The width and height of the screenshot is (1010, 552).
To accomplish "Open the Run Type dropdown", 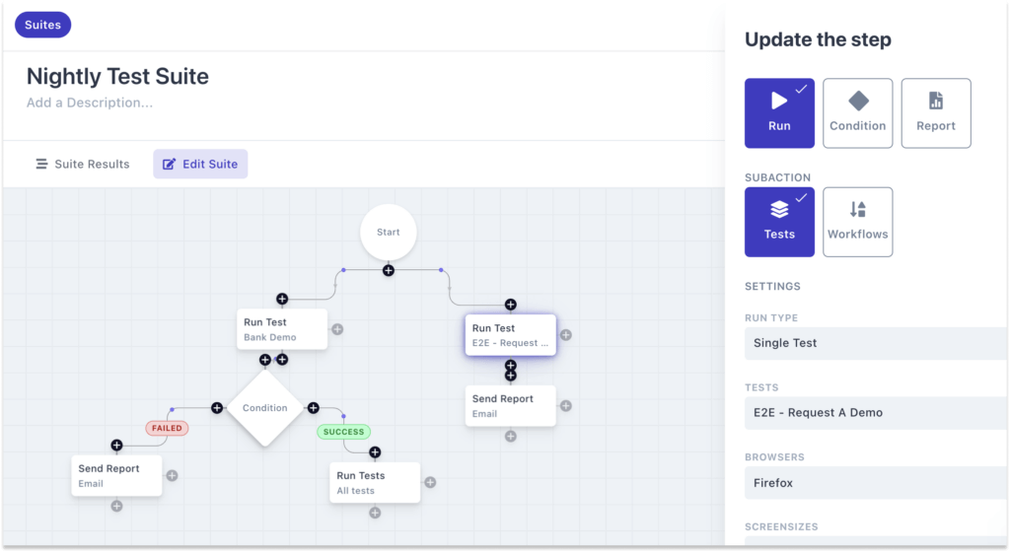I will (876, 343).
